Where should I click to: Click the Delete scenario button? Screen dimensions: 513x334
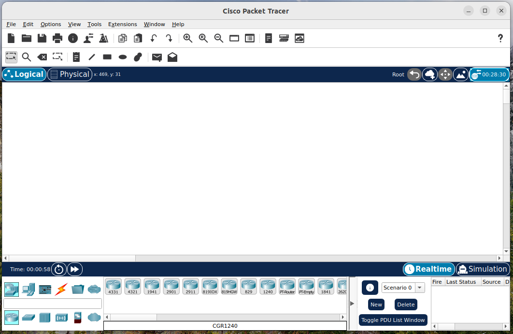click(x=406, y=305)
